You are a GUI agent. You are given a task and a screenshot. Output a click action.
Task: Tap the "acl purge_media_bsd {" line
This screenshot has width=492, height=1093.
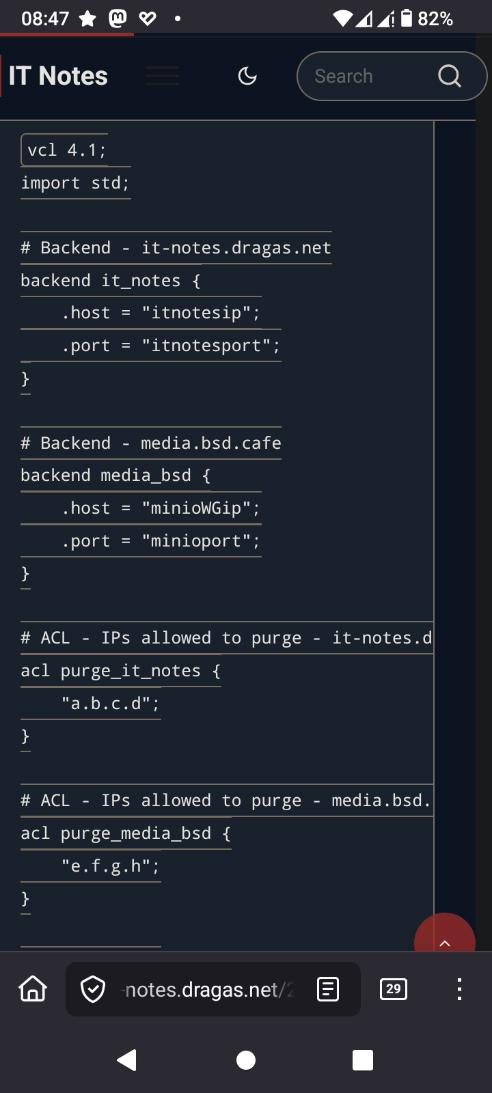pos(126,833)
